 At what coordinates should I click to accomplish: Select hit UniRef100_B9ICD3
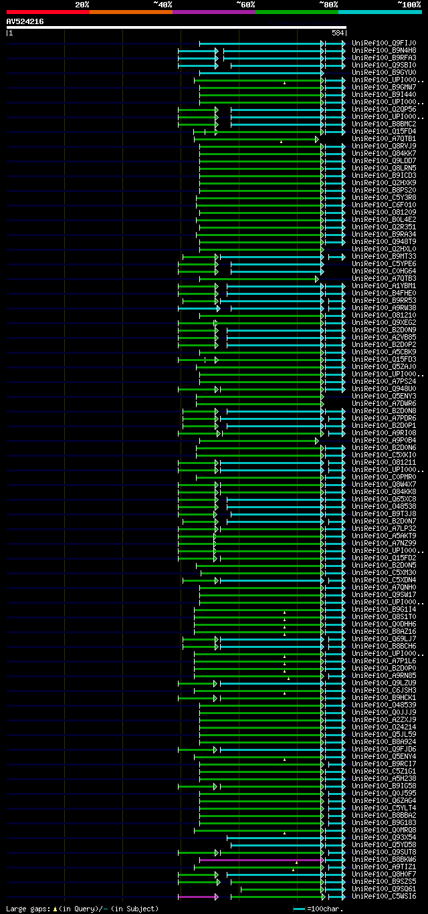pyautogui.click(x=383, y=175)
